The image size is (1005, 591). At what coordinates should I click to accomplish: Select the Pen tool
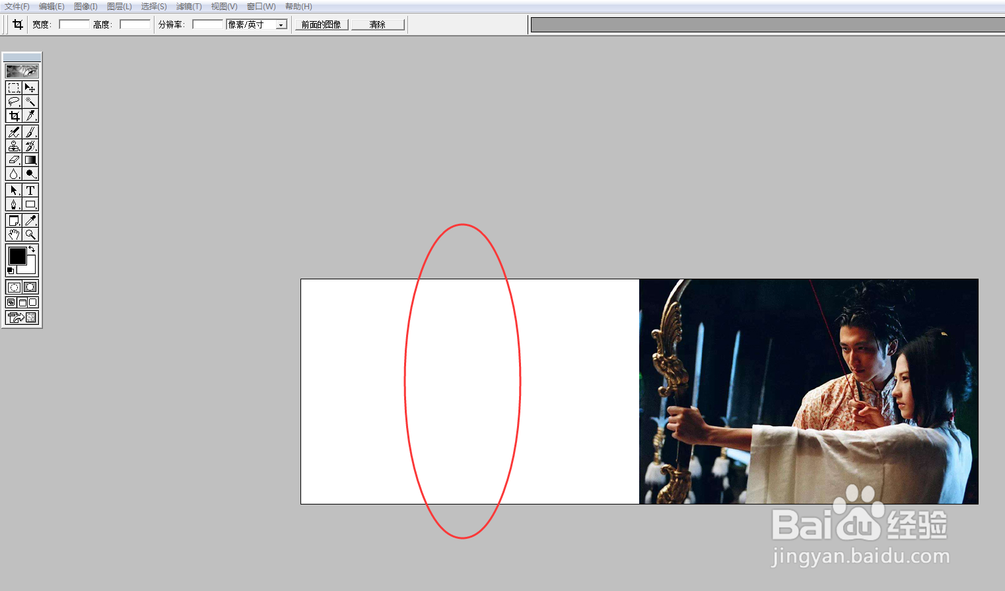coord(14,204)
